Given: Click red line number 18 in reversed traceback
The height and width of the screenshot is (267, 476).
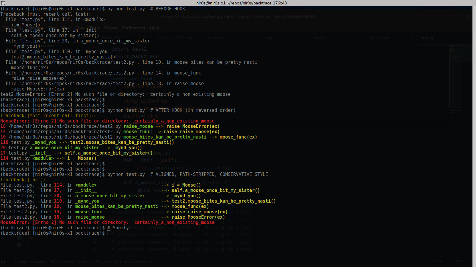Looking at the screenshot, I should pos(3,126).
